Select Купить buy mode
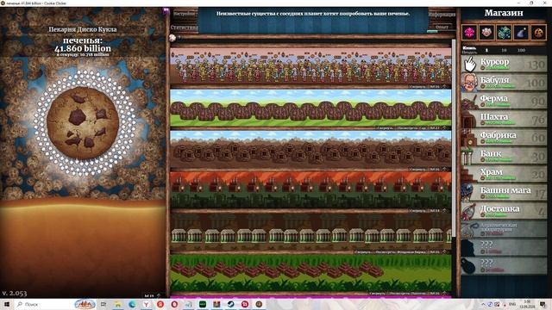552x310 pixels. [x=469, y=48]
